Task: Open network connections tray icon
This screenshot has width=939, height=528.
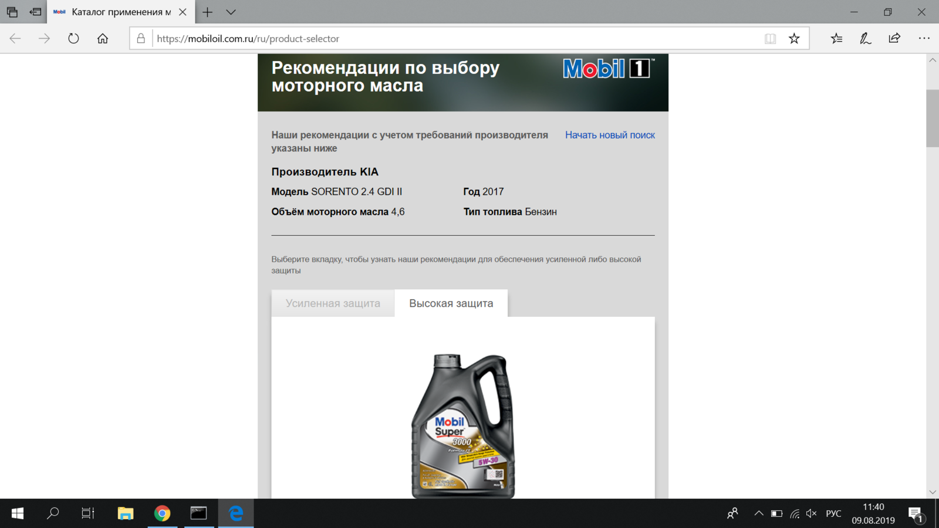Action: pos(795,513)
